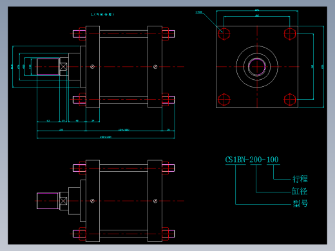This screenshot has height=251, width=335.
Task: Click the "100" stroke value in the code
Action: pyautogui.click(x=273, y=160)
